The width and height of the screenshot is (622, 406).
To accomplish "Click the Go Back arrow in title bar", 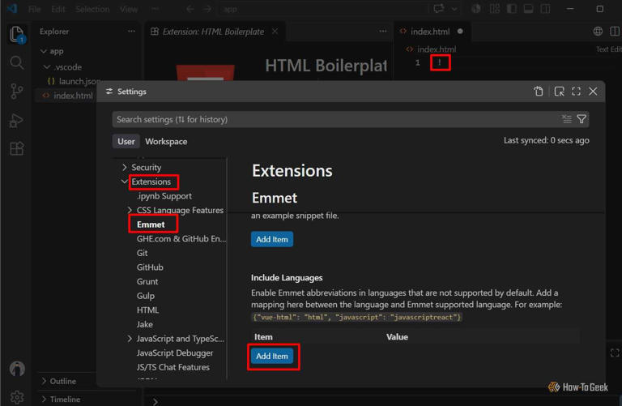I will point(190,9).
